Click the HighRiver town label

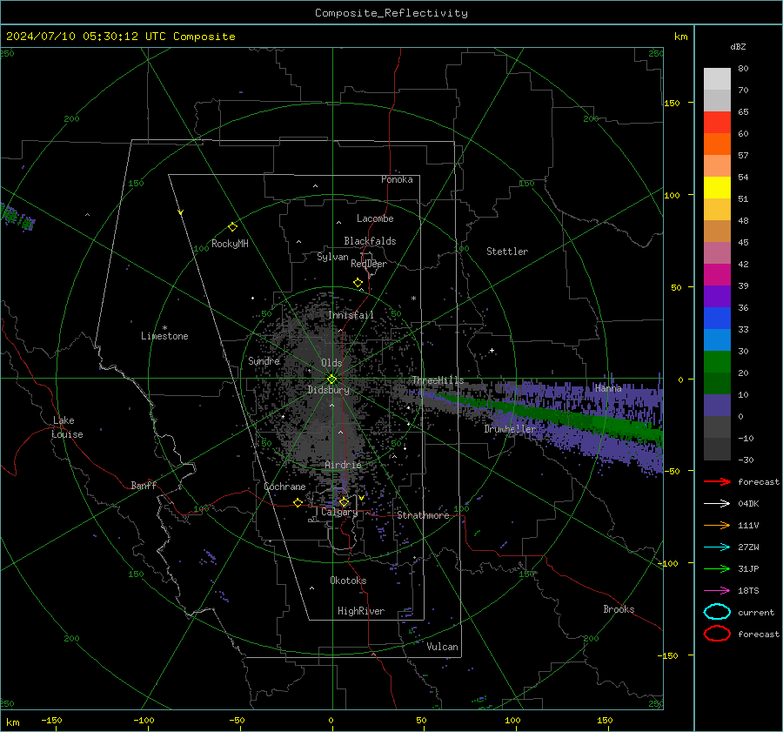point(360,611)
